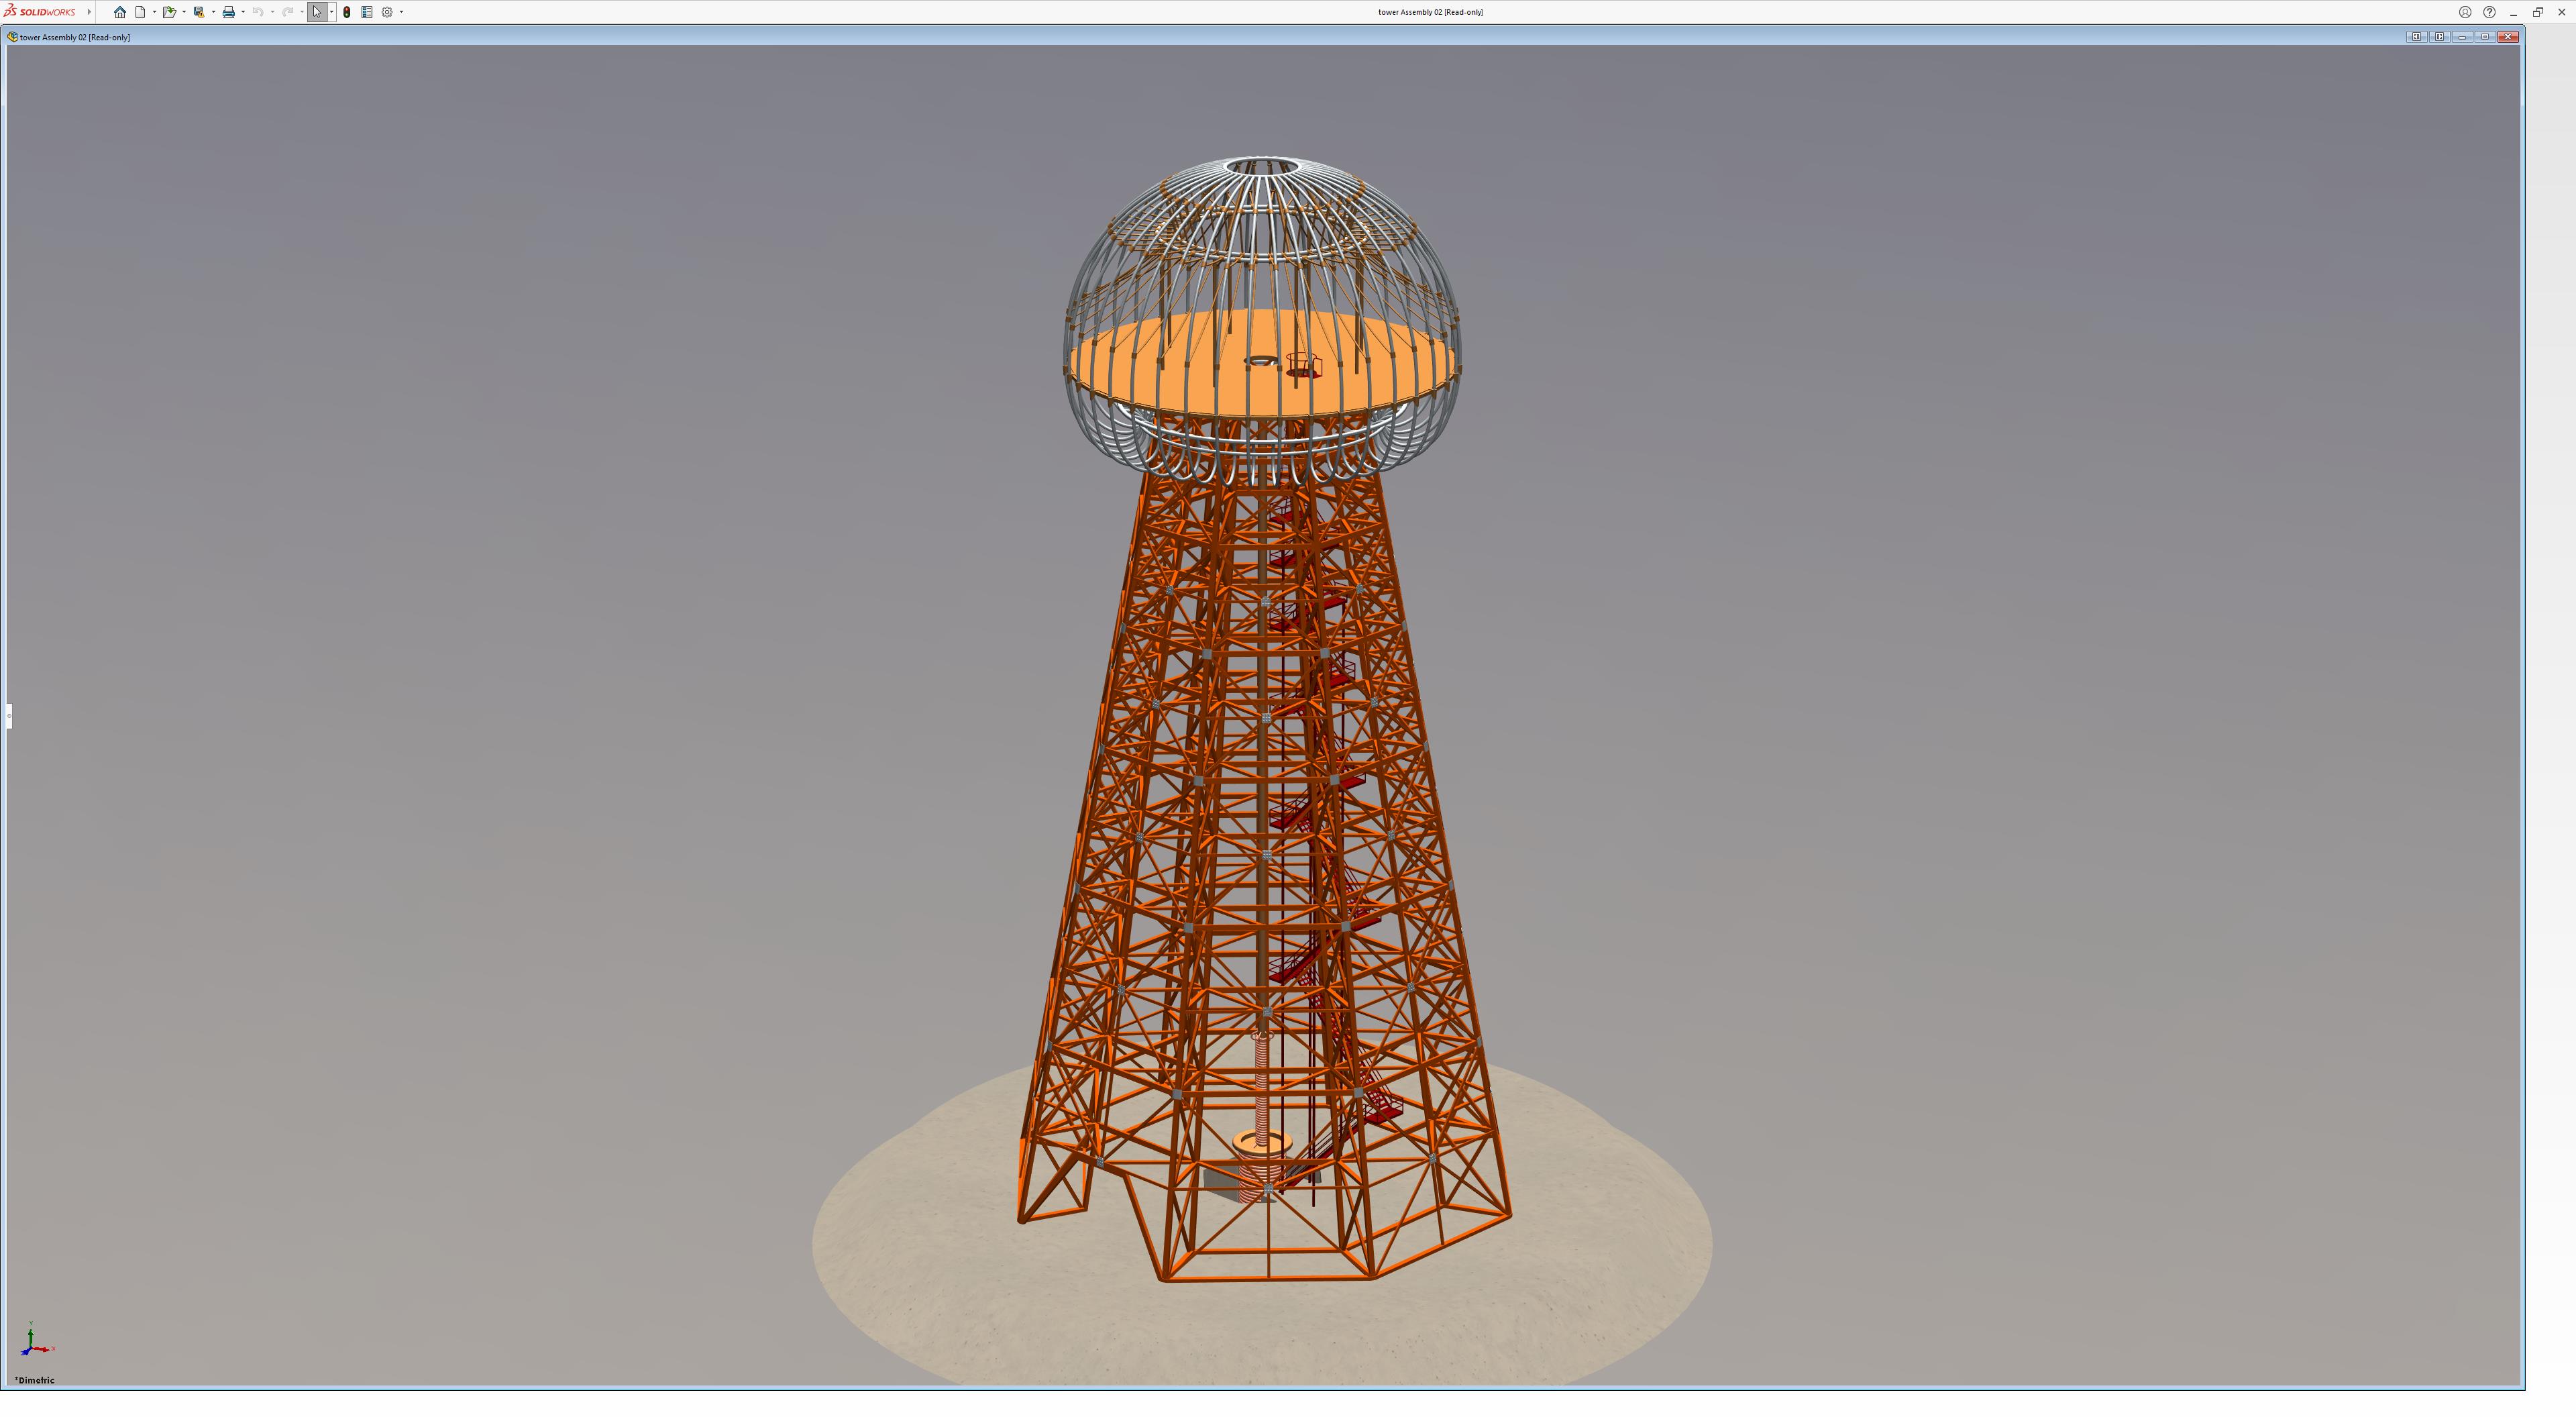This screenshot has height=1417, width=2576.
Task: Open File Properties list icon
Action: click(367, 12)
